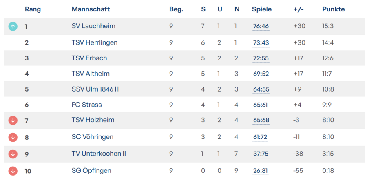Image resolution: width=367 pixels, height=183 pixels.
Task: Click the 69:52 games link
Action: coord(261,74)
